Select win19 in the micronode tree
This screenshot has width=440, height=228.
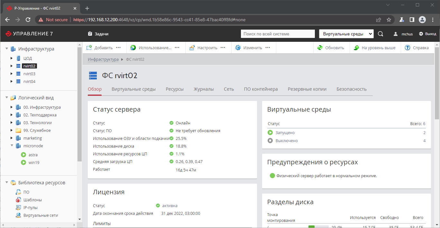pos(34,162)
